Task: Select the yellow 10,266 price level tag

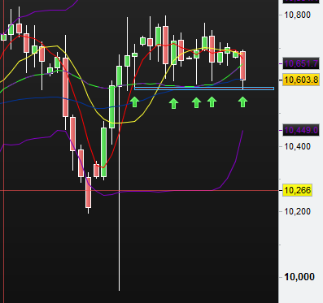Action: pyautogui.click(x=298, y=190)
